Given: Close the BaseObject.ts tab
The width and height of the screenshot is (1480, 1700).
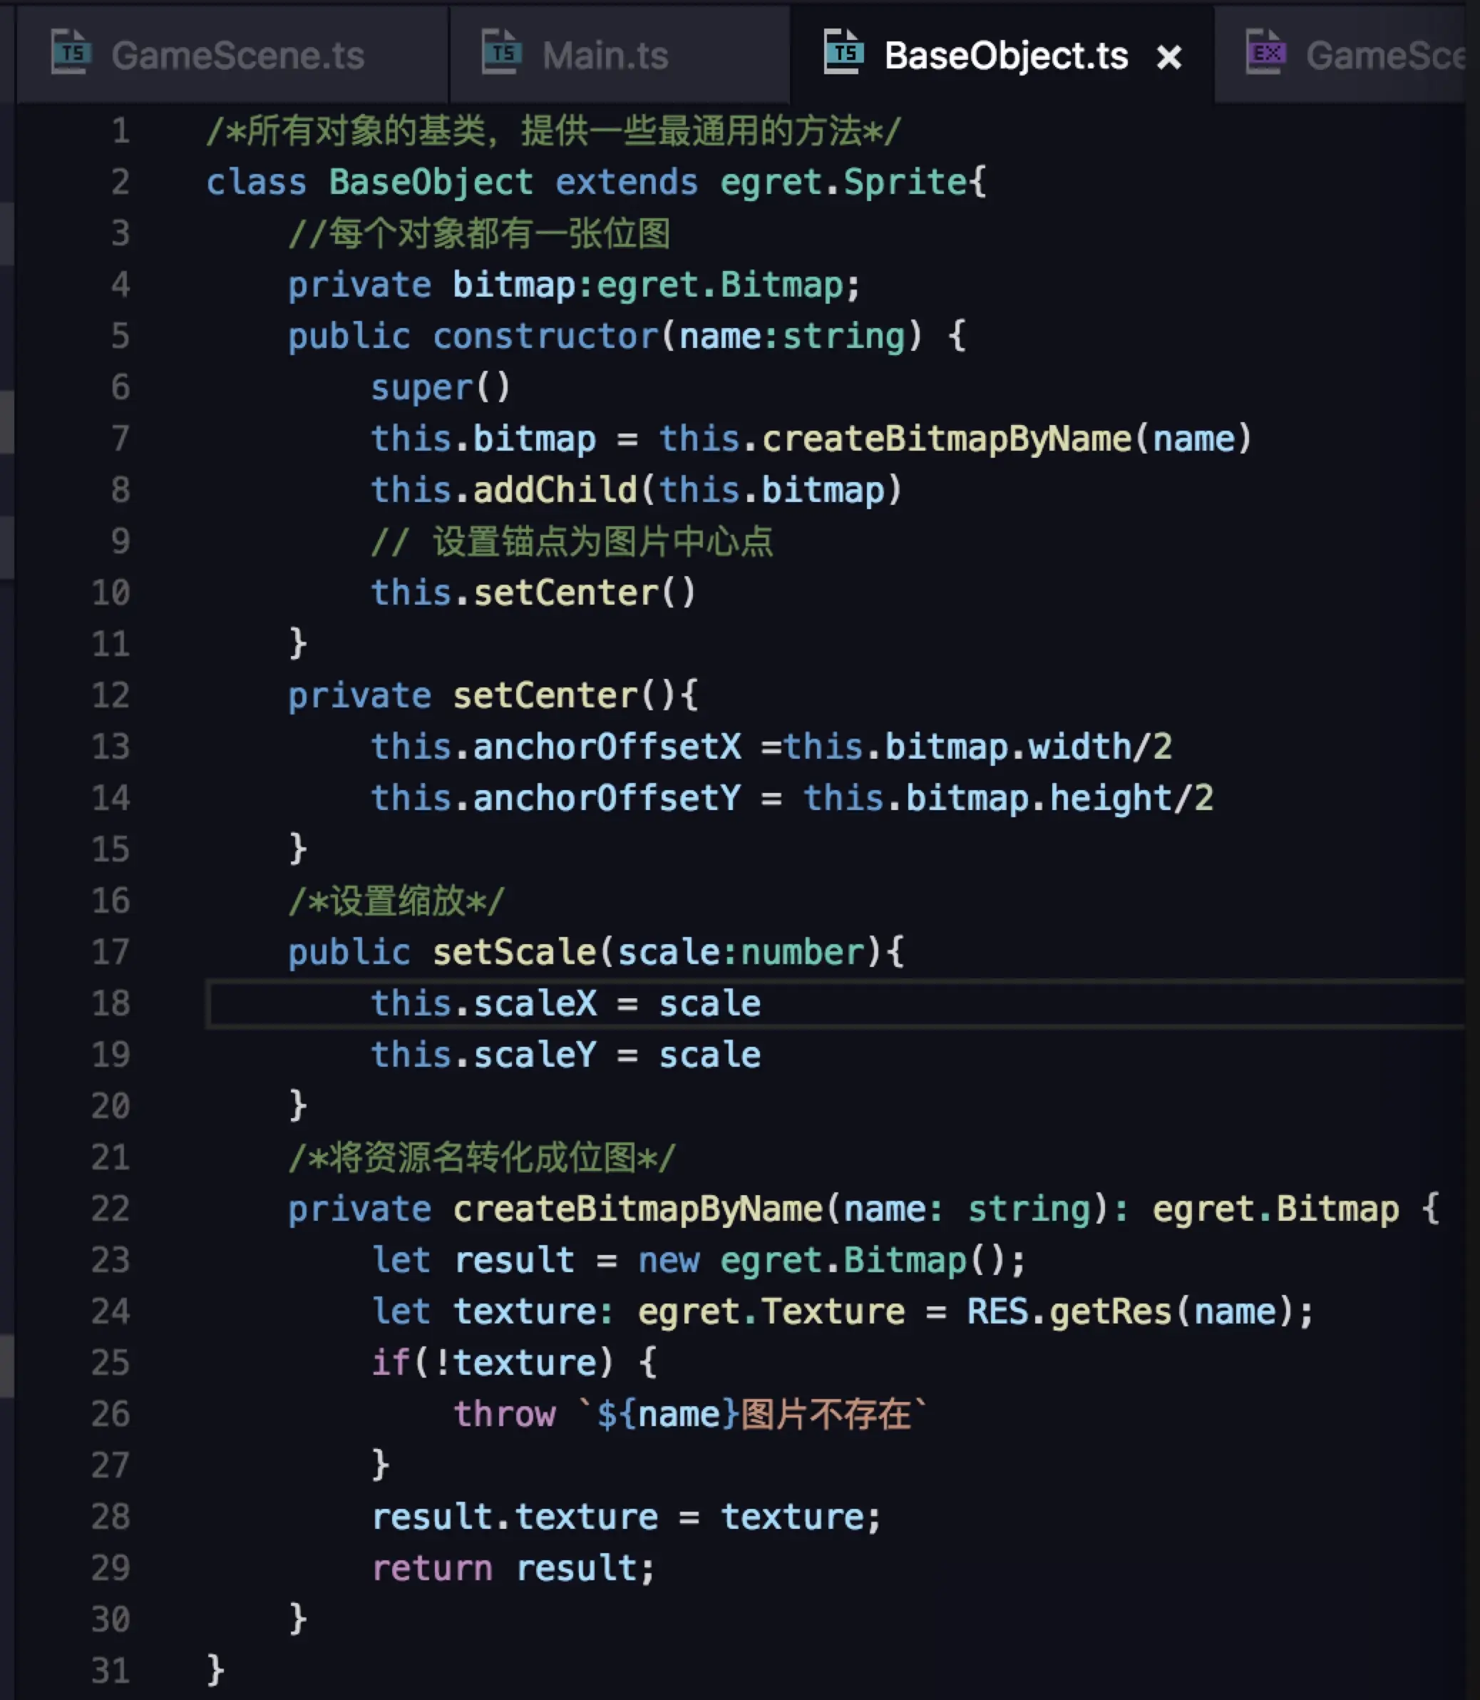Looking at the screenshot, I should tap(1168, 57).
